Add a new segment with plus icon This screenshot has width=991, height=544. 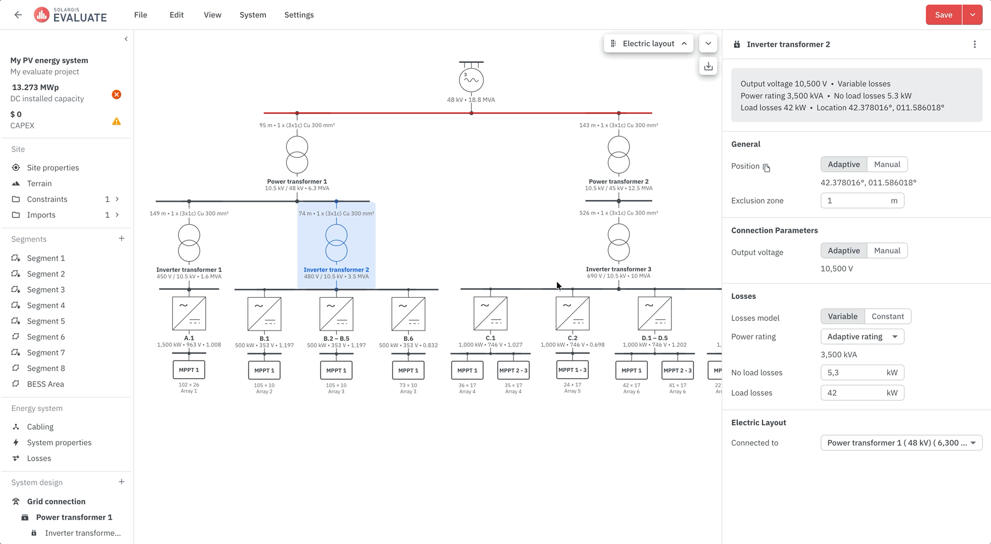click(x=121, y=239)
